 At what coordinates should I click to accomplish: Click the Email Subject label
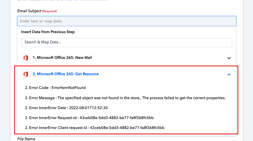click(29, 11)
